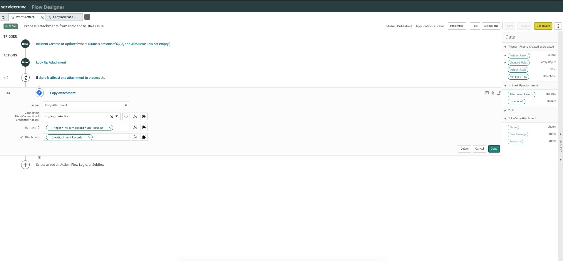
Task: Click the Issue ID input field
Action: click(x=86, y=128)
